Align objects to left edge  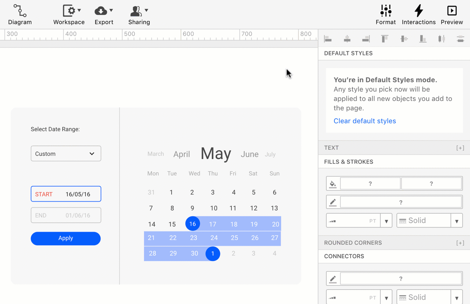328,39
